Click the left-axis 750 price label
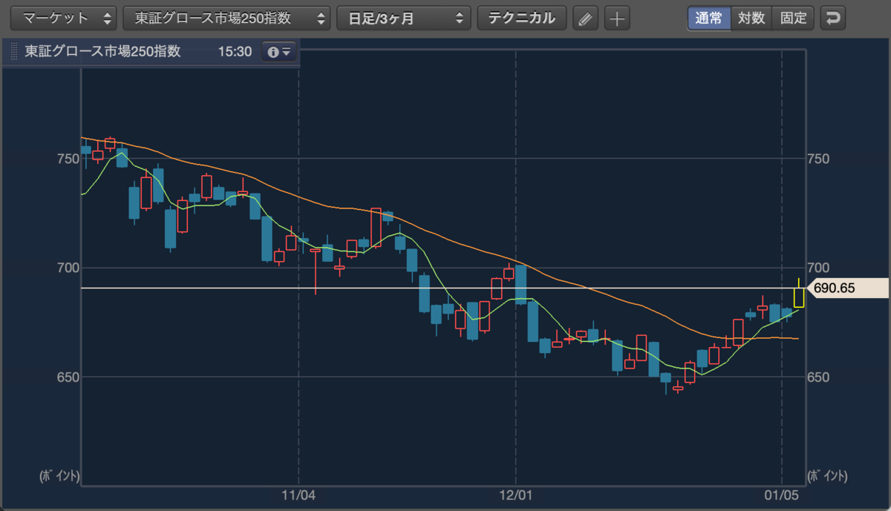Viewport: 891px width, 511px height. 67,159
